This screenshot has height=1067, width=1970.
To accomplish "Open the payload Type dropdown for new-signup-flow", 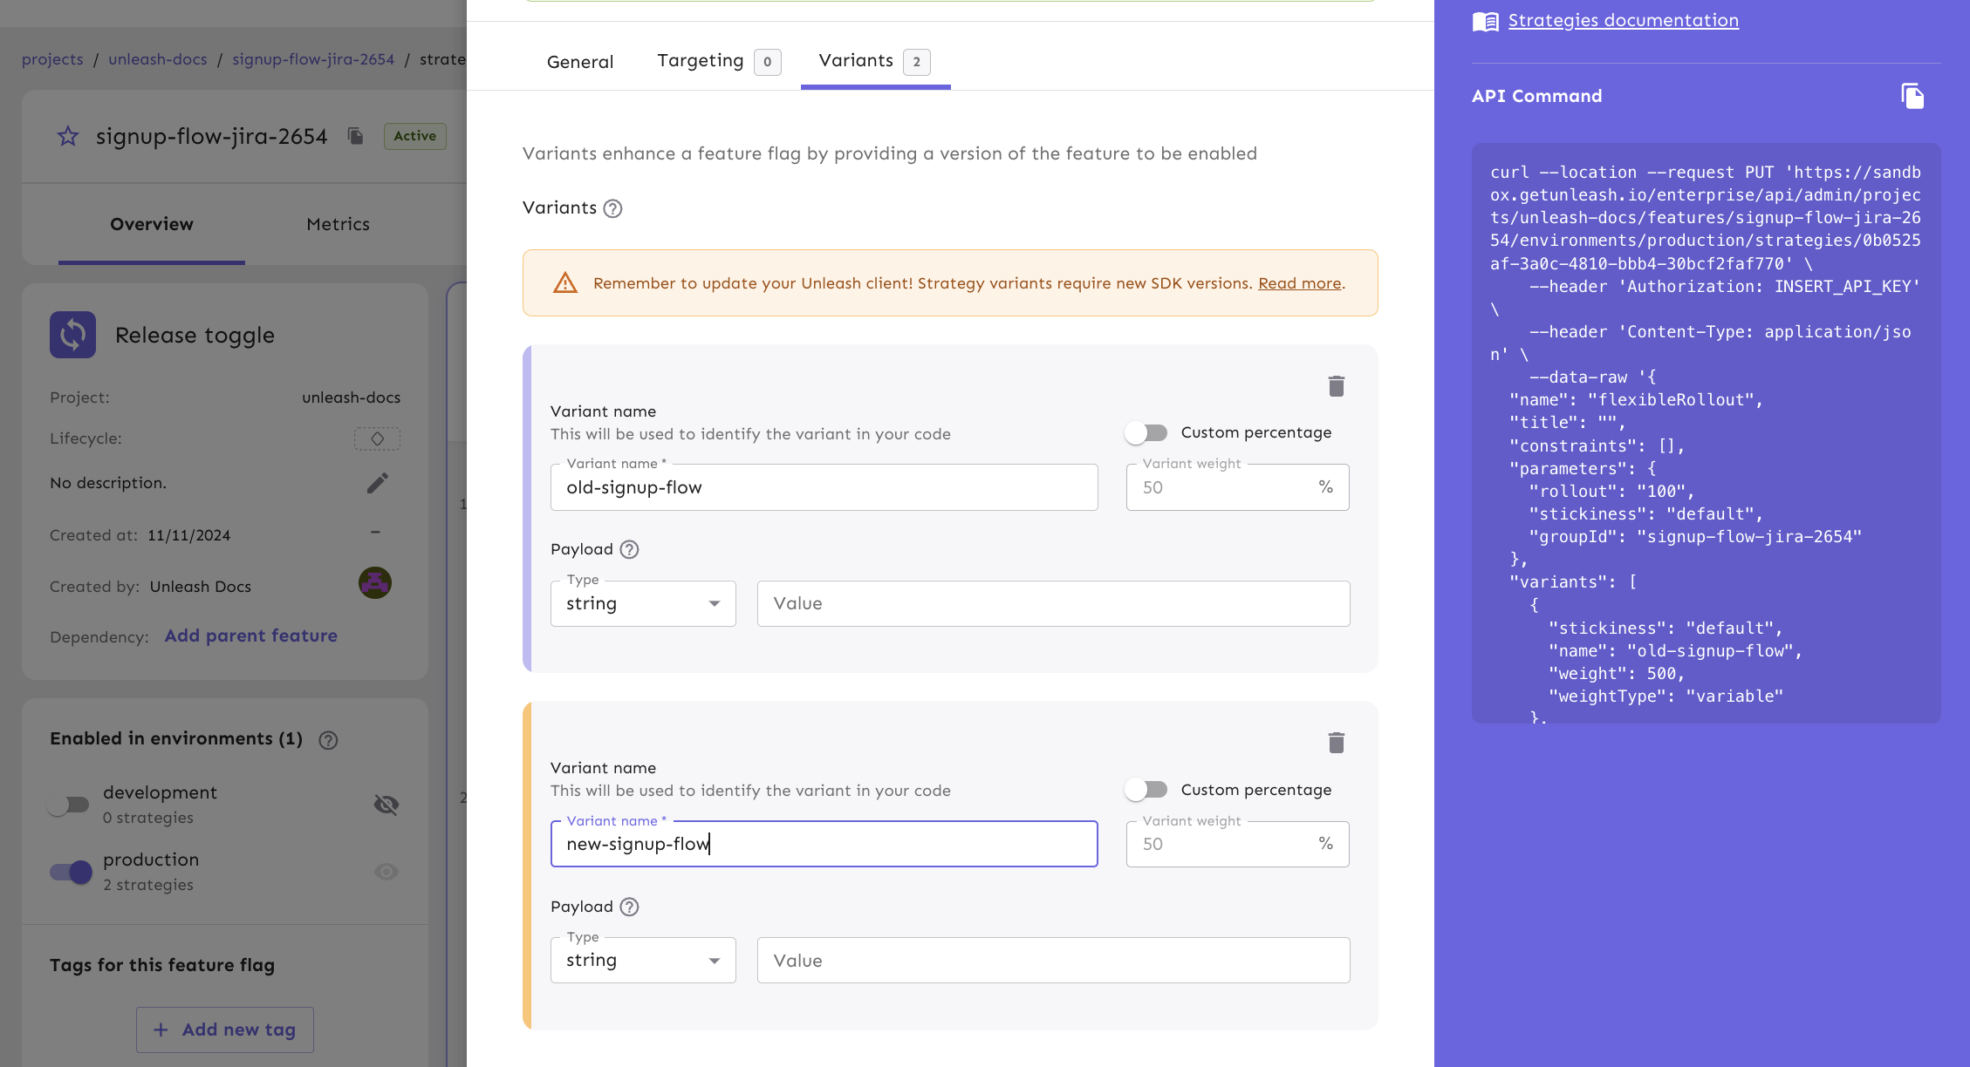I will (x=640, y=961).
